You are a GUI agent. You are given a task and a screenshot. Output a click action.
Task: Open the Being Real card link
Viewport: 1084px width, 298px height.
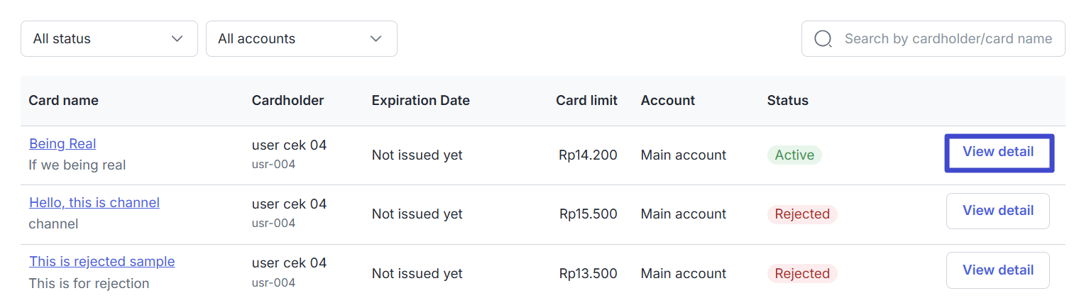[62, 143]
